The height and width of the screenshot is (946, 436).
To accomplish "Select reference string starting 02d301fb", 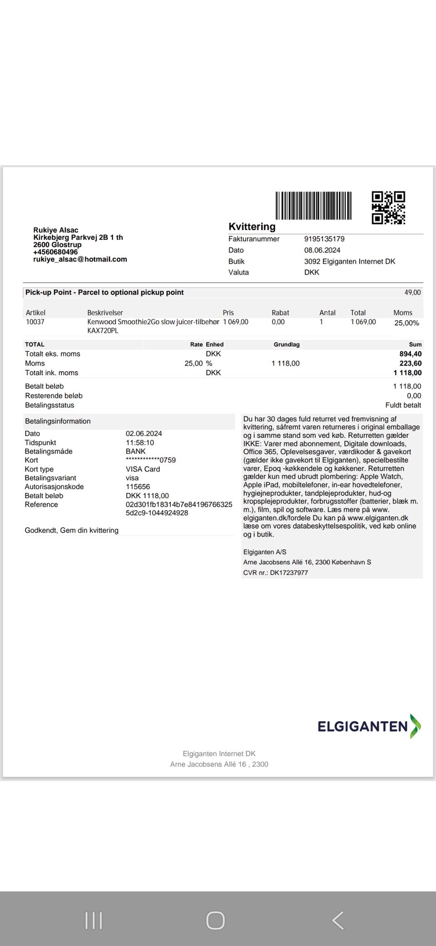I will 179,509.
